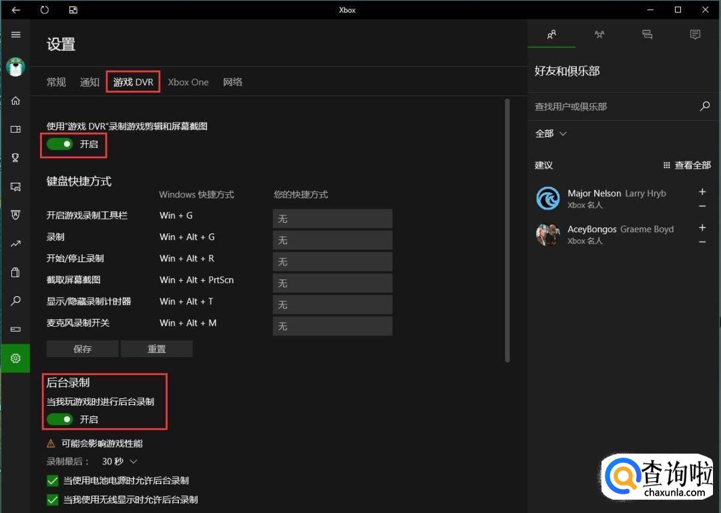Add AceyBongos as friend with plus
Image resolution: width=721 pixels, height=513 pixels.
click(x=702, y=227)
